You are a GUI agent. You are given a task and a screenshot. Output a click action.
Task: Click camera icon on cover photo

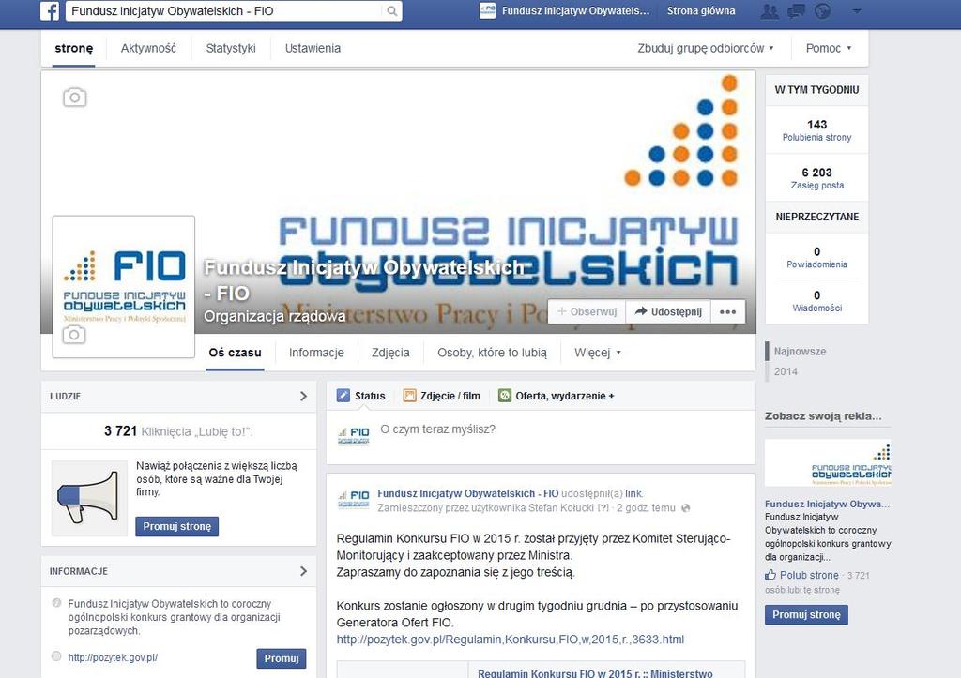(75, 98)
